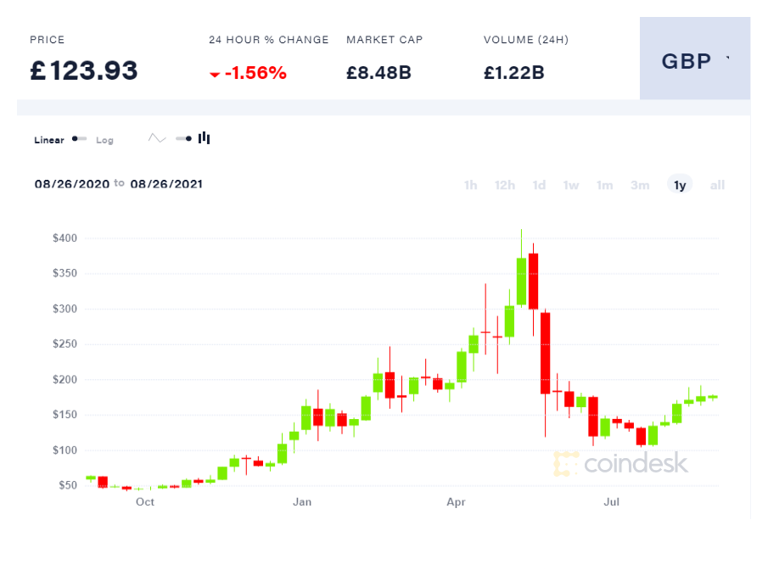Click the red down-arrow next to -1.56%

(214, 75)
